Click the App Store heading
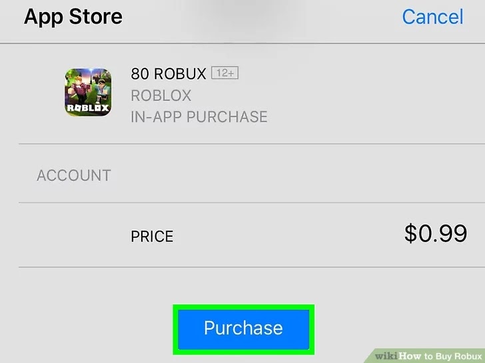Image resolution: width=485 pixels, height=363 pixels. pos(73,17)
